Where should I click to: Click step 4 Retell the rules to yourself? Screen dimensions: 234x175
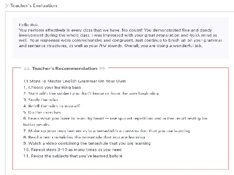(x=52, y=106)
